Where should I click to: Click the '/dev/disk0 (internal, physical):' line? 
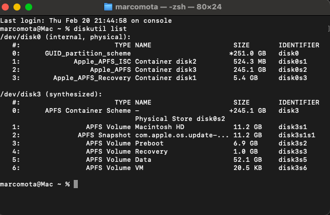(66, 37)
